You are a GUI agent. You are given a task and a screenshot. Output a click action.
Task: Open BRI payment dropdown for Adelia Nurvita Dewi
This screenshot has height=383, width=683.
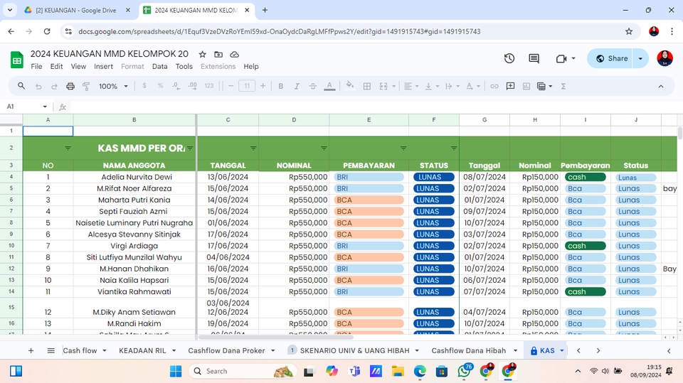(x=369, y=177)
